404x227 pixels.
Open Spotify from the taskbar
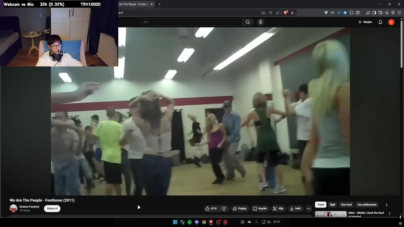[x=189, y=222]
